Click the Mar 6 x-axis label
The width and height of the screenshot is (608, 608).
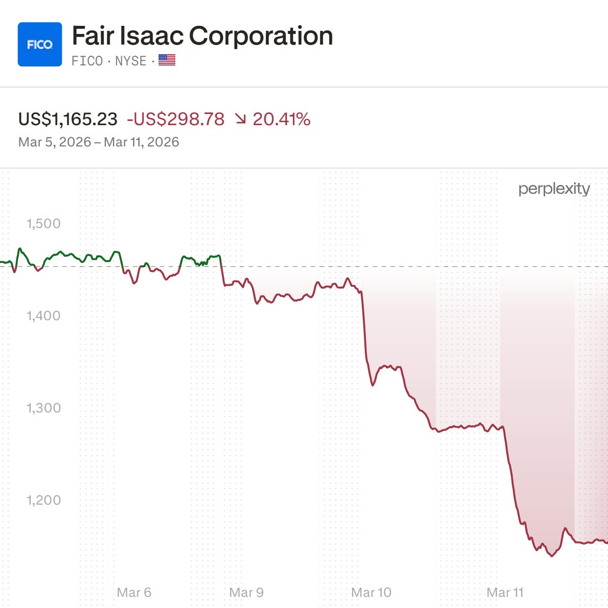tap(134, 592)
